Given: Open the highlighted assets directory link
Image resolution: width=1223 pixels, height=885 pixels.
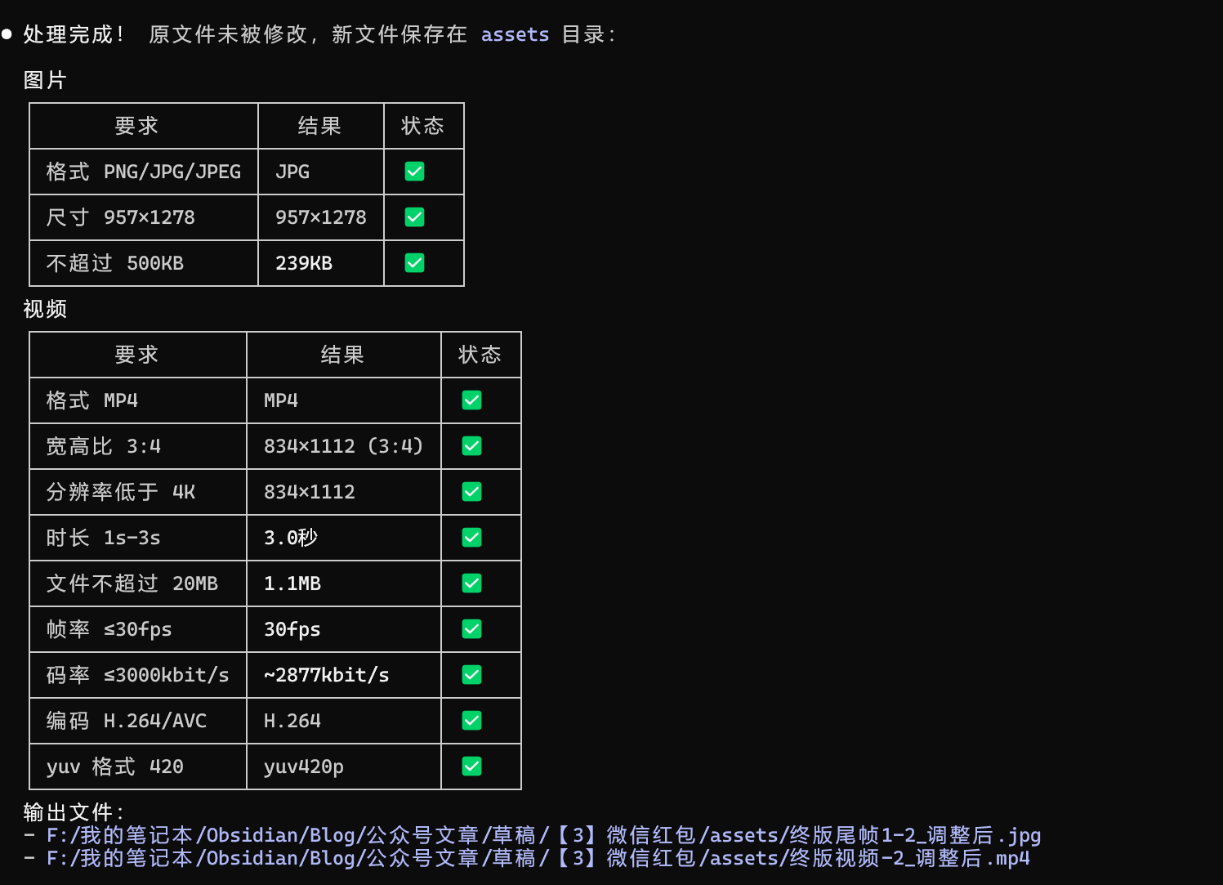Looking at the screenshot, I should (x=515, y=34).
